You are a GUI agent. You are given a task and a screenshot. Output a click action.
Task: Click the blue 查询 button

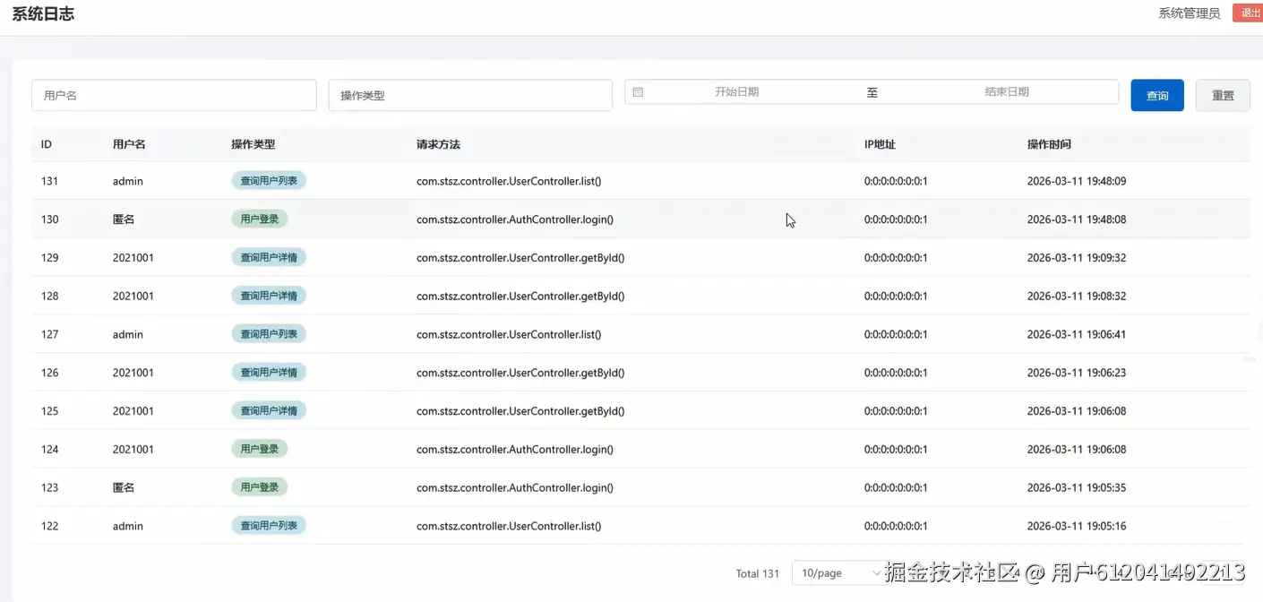(1157, 95)
